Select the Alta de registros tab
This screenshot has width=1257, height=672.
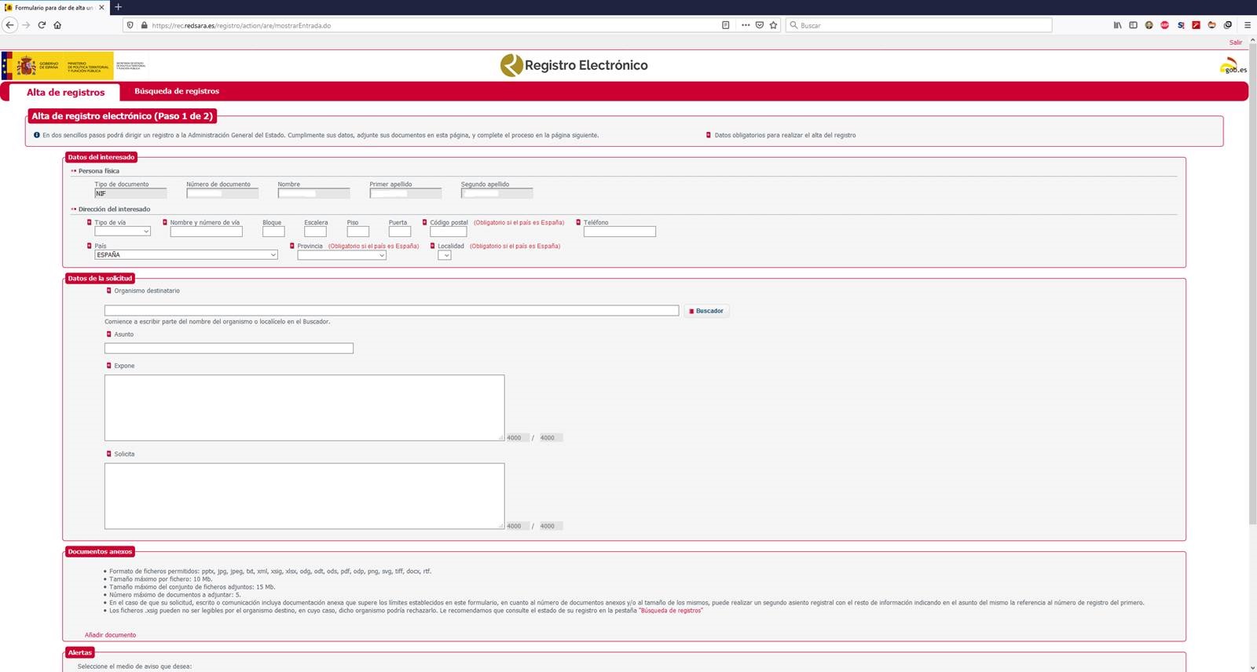pos(65,92)
